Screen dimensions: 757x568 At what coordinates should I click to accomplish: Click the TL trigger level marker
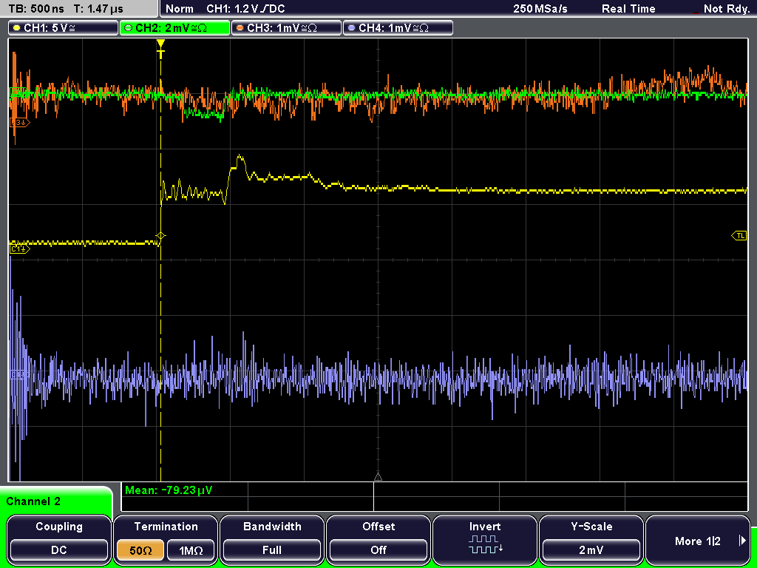click(739, 236)
